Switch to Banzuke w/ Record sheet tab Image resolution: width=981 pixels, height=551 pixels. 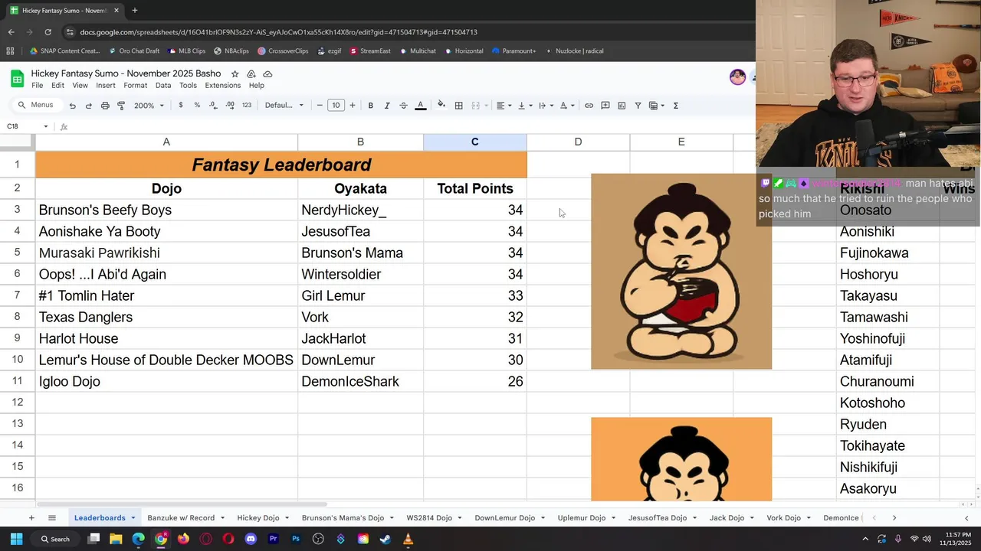click(x=181, y=518)
